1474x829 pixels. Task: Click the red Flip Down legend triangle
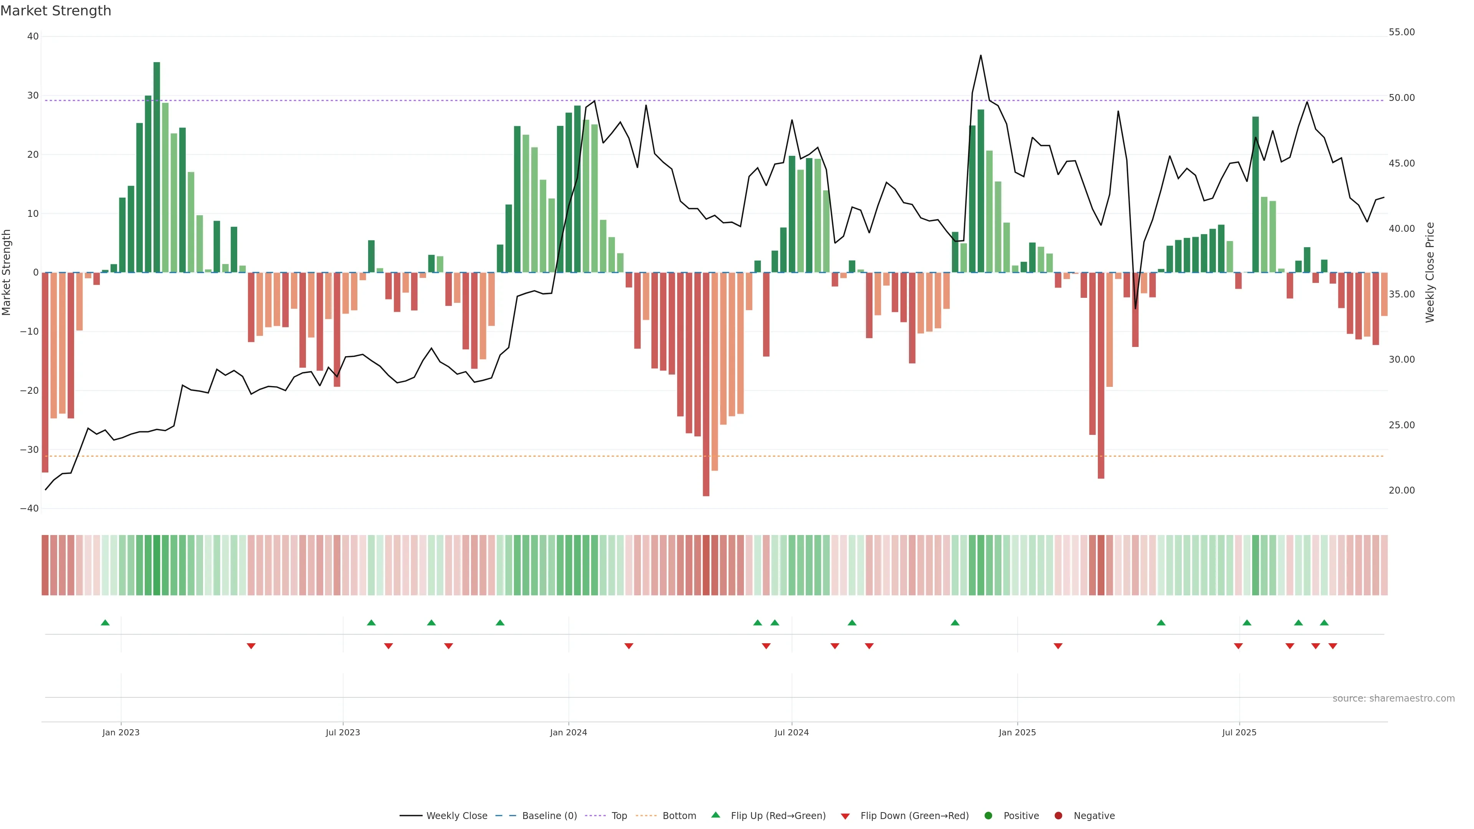click(845, 816)
